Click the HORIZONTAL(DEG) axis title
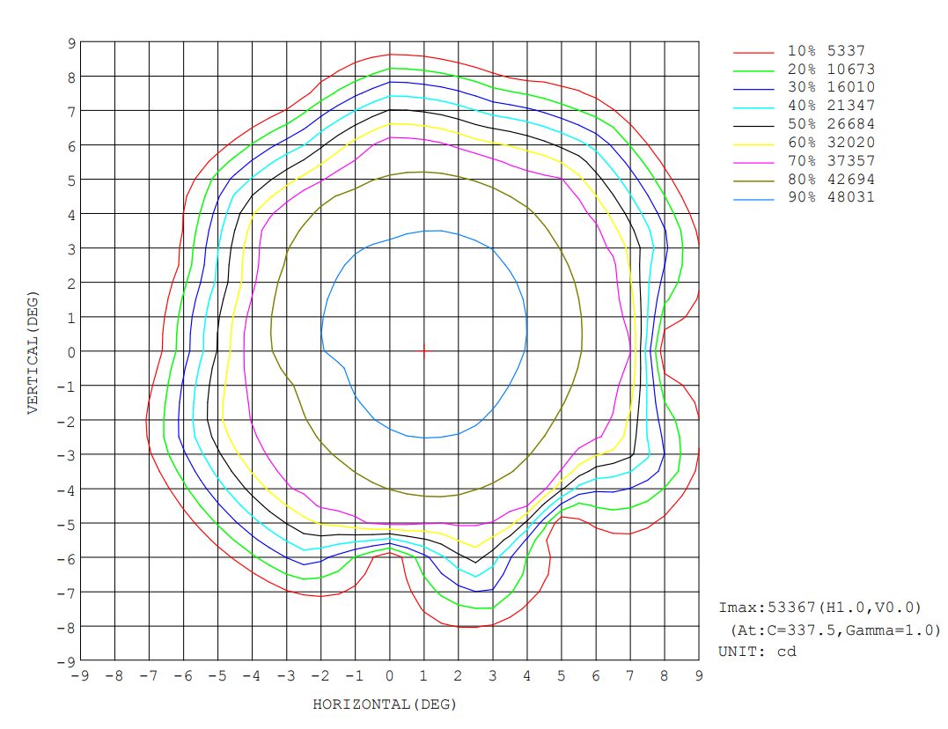 pyautogui.click(x=385, y=704)
